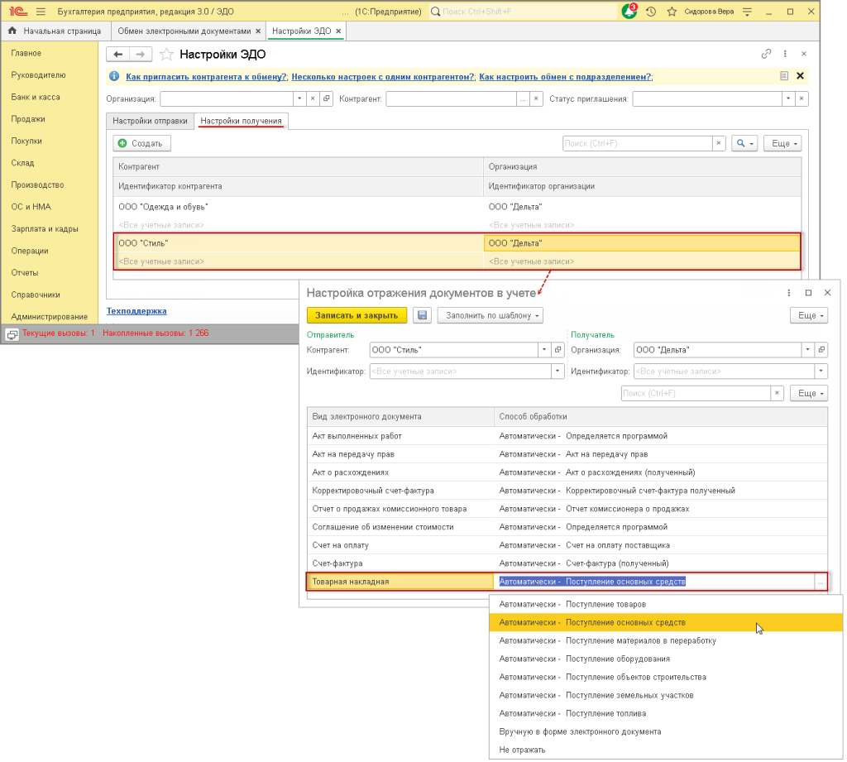
Task: Choose Не отражать from the list
Action: tap(522, 750)
